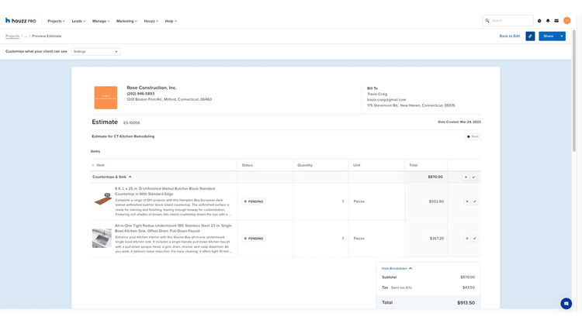Open the notifications bell
Screen dimensions: 582x327
click(548, 21)
